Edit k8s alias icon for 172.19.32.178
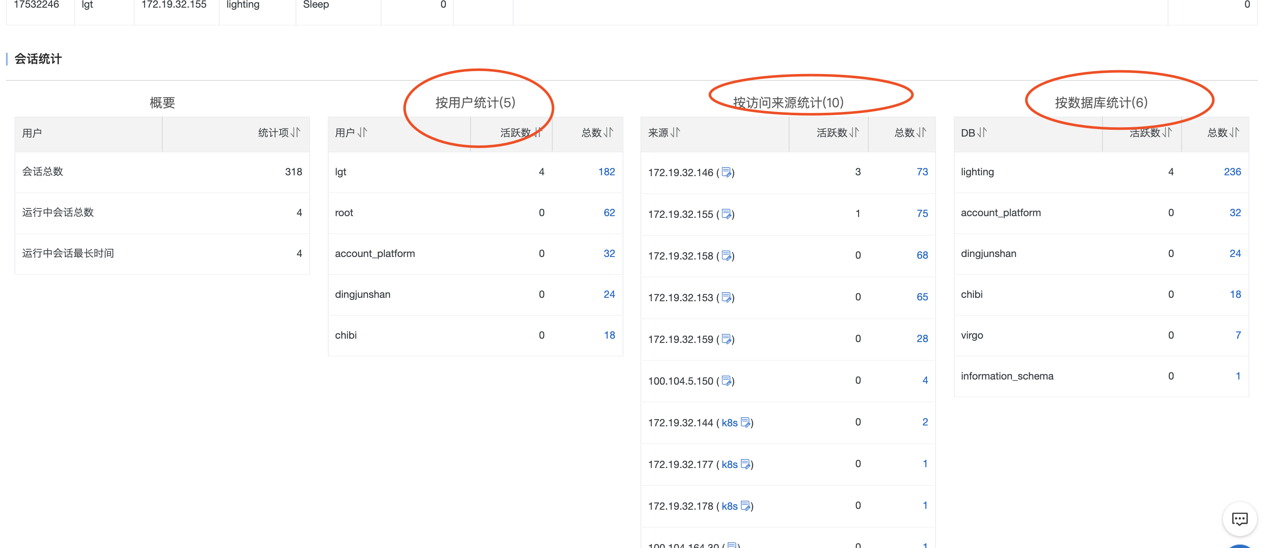The height and width of the screenshot is (548, 1263). pos(746,506)
